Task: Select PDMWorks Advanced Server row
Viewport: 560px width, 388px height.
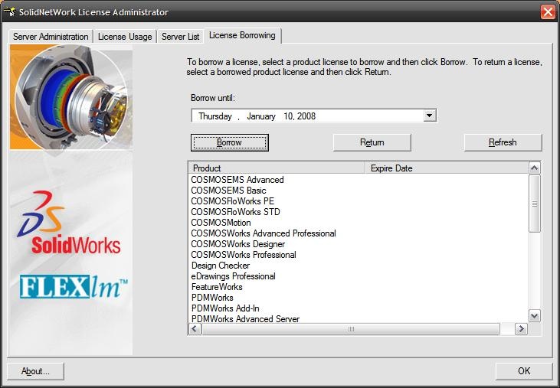Action: (245, 319)
